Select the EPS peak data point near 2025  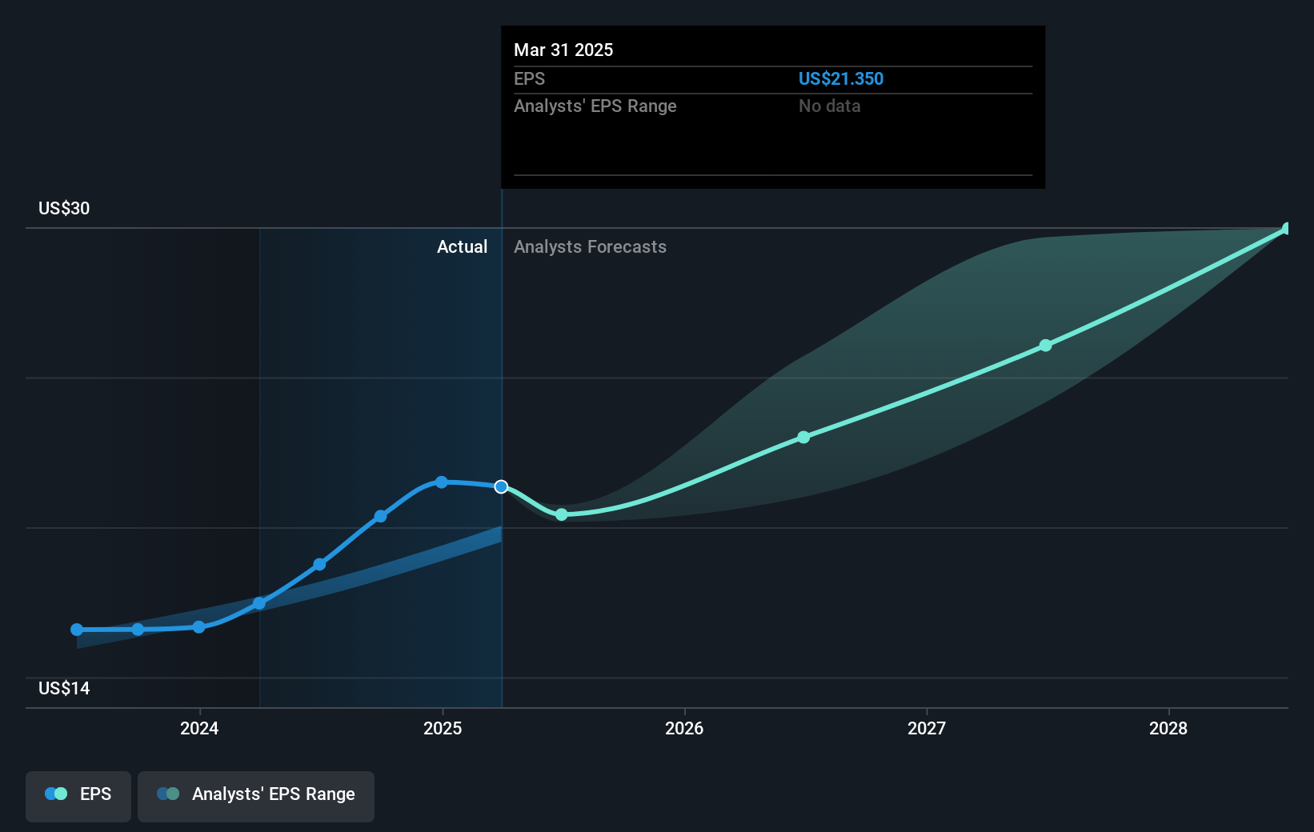[x=441, y=482]
